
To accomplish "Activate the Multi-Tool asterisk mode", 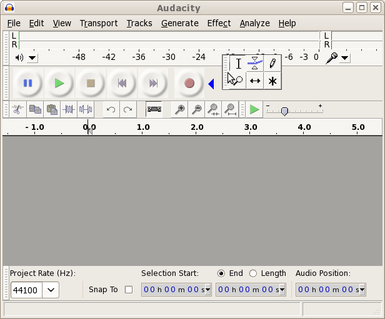I will [272, 81].
